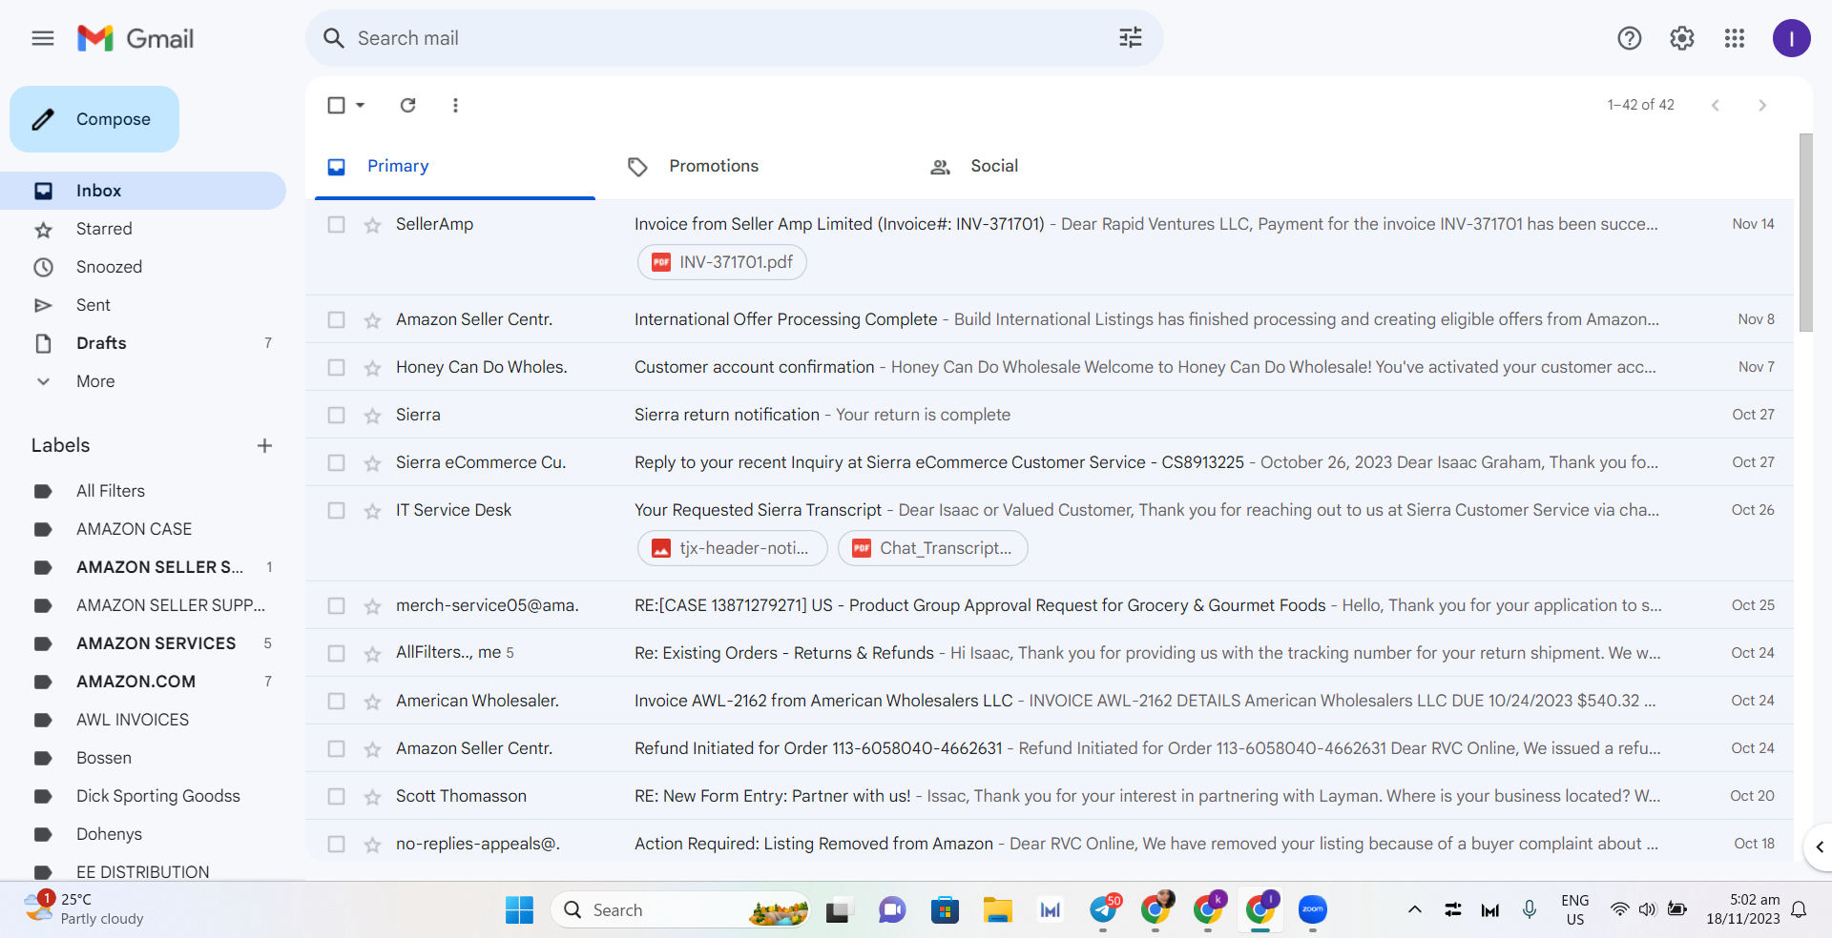This screenshot has width=1832, height=938.
Task: Open the Action Required listing removed email
Action: (1050, 844)
